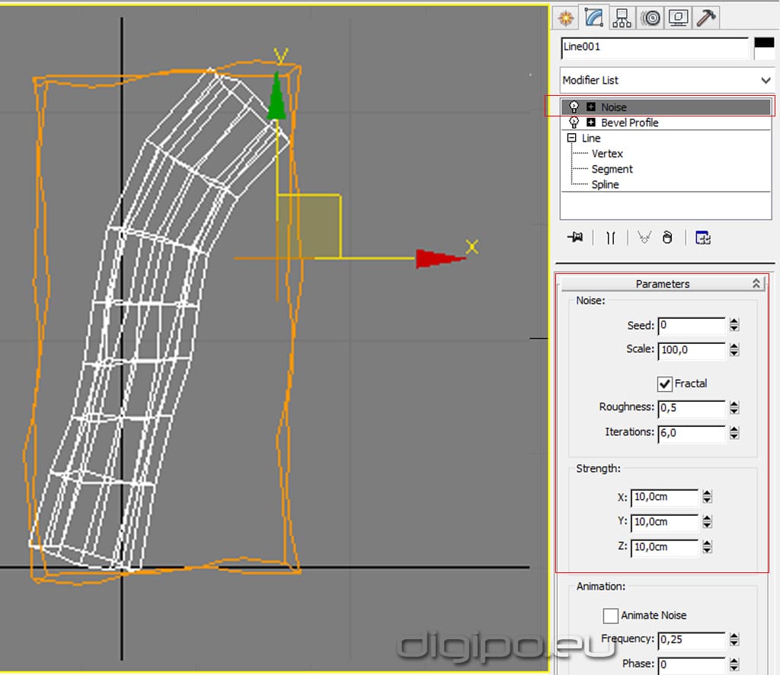Toggle the Noise modifier lightbulb
Screen dimensions: 780x675
click(574, 107)
